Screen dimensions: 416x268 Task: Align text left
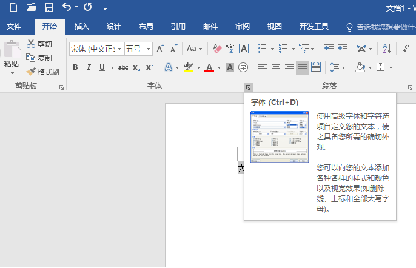pyautogui.click(x=263, y=67)
